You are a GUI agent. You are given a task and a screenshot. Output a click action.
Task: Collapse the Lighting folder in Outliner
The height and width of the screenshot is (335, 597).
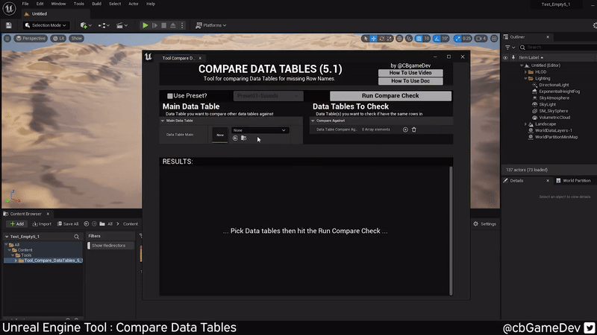[x=525, y=78]
